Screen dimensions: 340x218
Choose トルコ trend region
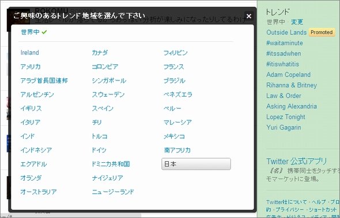[x=100, y=136]
